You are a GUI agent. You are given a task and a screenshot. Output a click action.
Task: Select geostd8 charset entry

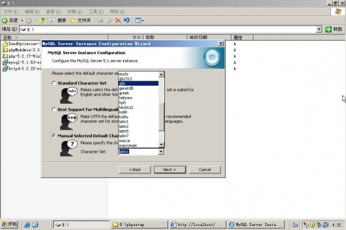point(138,88)
